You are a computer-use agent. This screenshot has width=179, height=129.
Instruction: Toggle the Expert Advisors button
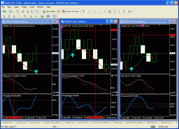71,11
